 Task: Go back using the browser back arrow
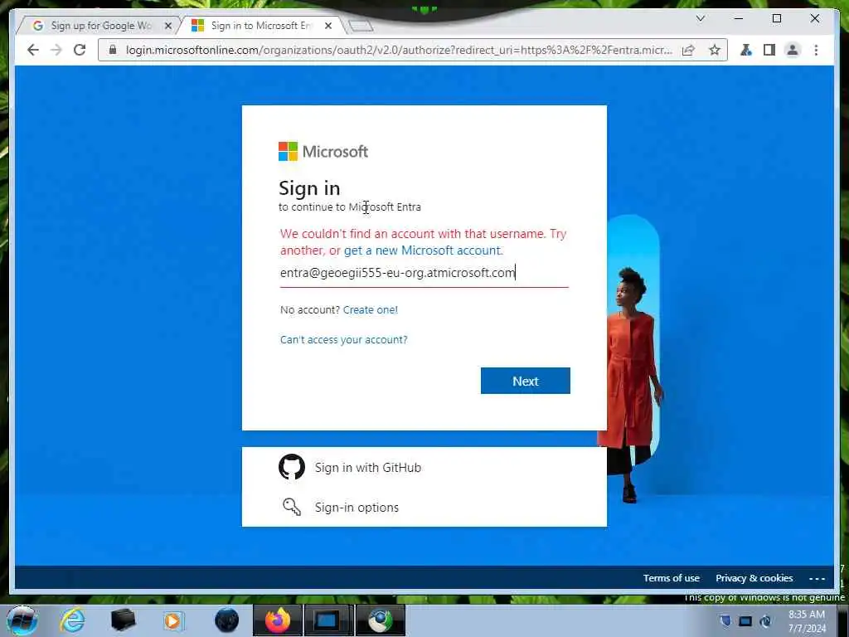pos(33,50)
